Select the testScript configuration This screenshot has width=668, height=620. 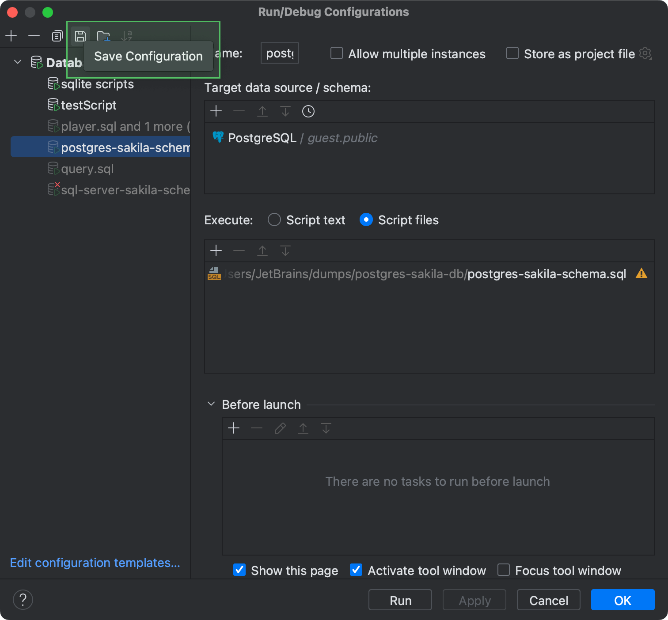(88, 105)
